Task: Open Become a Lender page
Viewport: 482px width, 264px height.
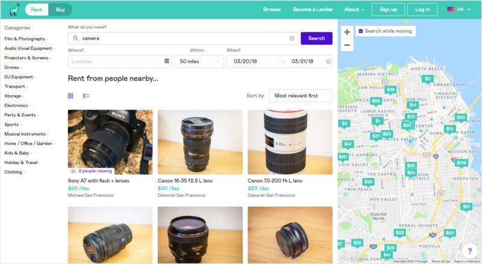Action: (313, 9)
